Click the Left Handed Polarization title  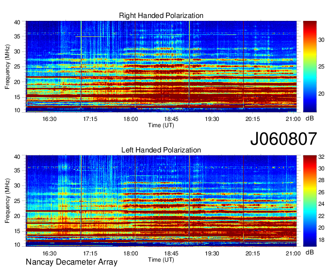coord(161,150)
